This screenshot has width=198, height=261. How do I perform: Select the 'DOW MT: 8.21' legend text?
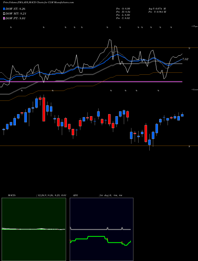pyautogui.click(x=16, y=14)
